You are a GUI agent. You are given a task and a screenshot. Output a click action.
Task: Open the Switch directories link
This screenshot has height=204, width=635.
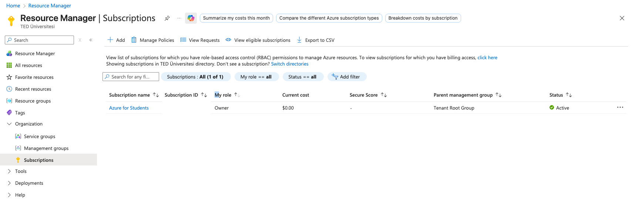pos(290,64)
